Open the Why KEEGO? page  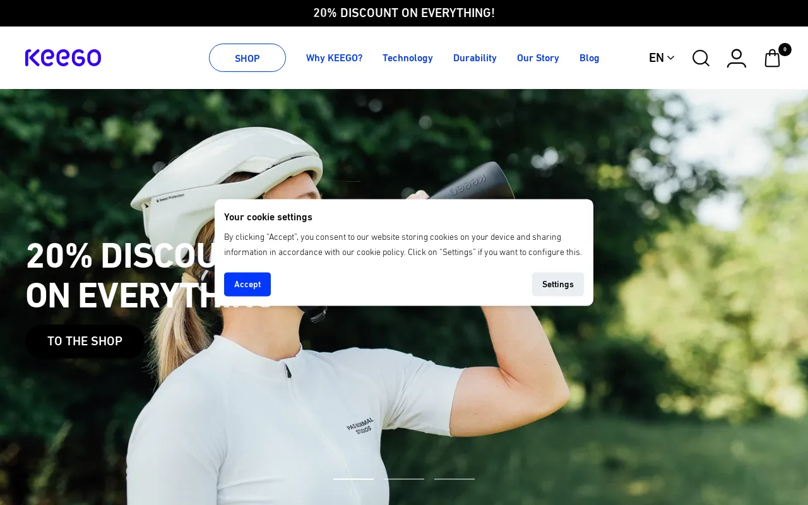point(335,58)
